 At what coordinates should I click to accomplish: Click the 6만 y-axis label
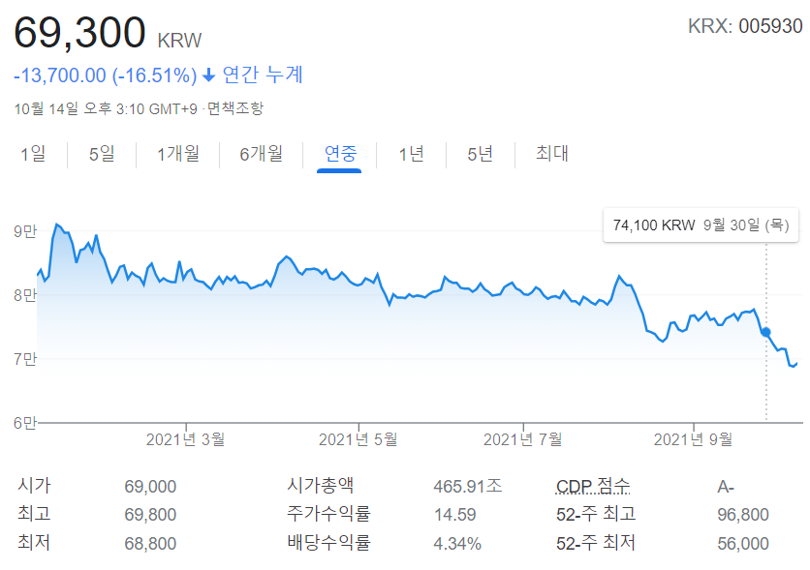(25, 423)
